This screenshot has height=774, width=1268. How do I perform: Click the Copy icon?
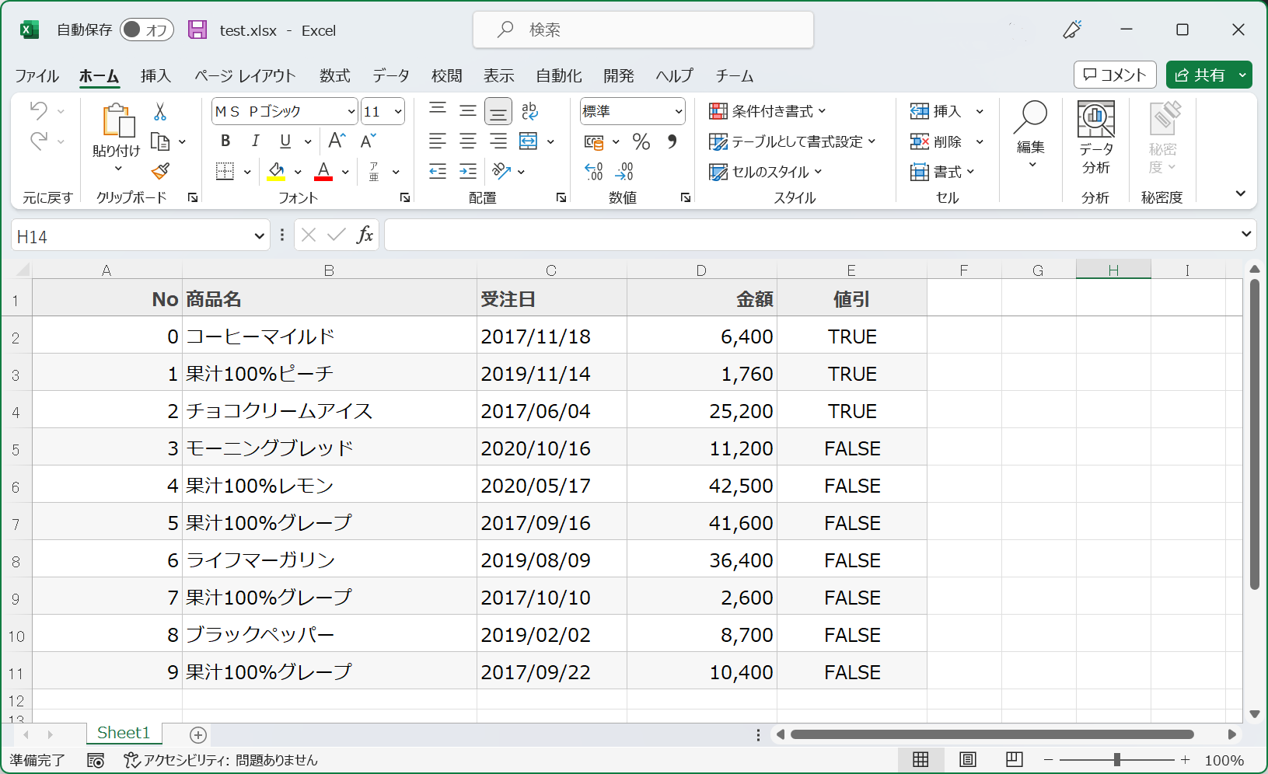160,141
